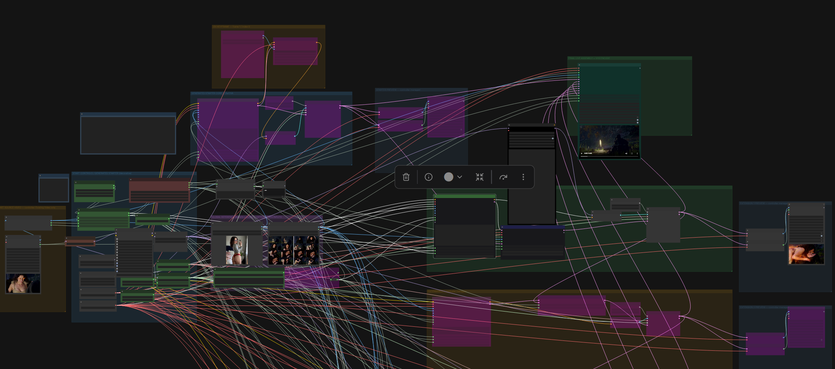The image size is (835, 369).
Task: Select the small square blue-bordered node
Action: pyautogui.click(x=54, y=188)
